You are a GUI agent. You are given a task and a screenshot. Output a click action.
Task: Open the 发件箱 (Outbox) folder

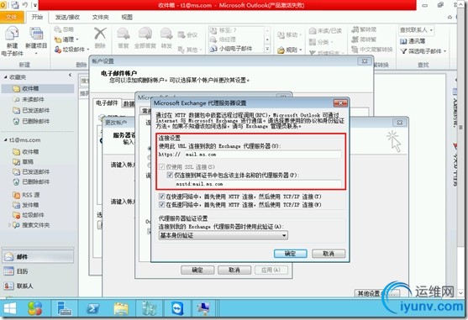[26, 205]
